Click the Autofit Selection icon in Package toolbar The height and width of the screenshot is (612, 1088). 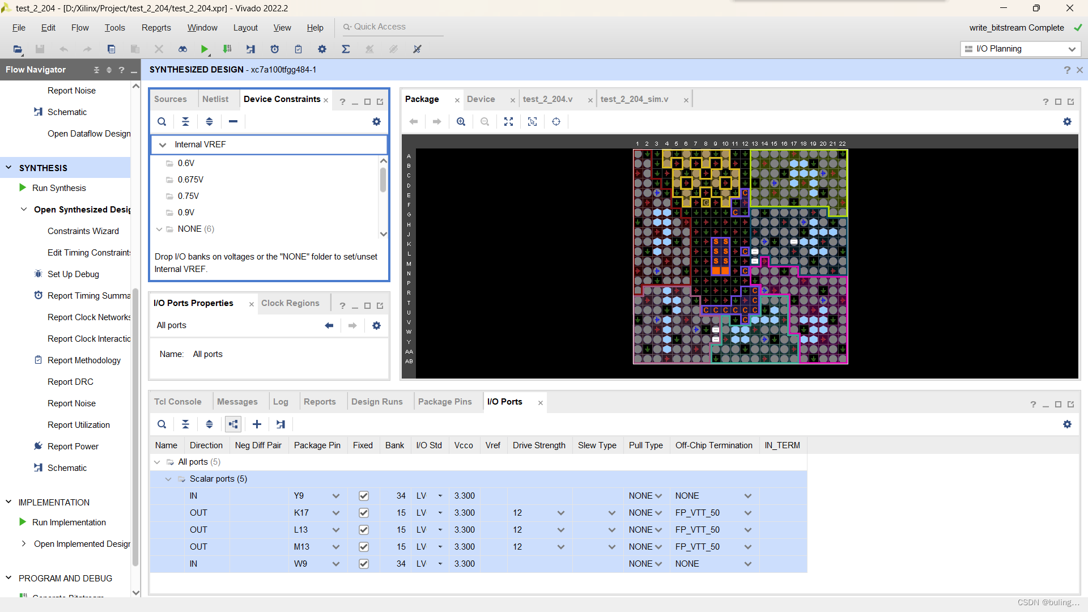[x=532, y=122]
